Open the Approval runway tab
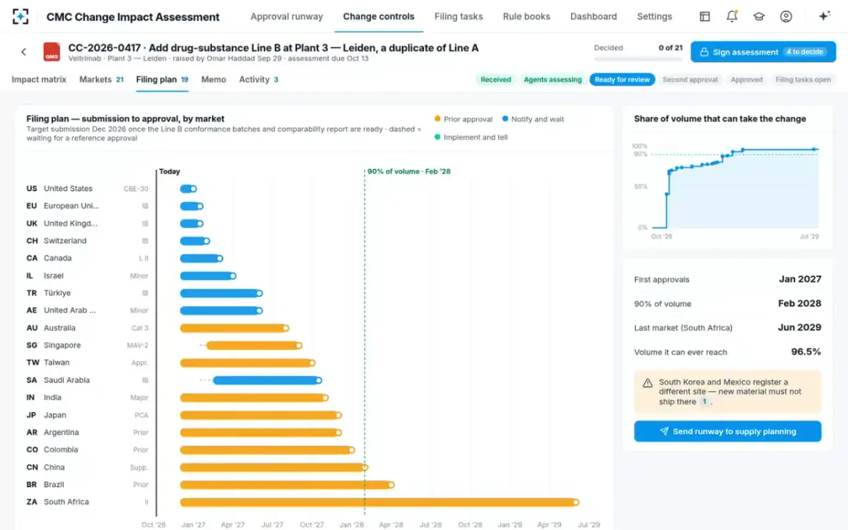848x530 pixels. point(287,16)
